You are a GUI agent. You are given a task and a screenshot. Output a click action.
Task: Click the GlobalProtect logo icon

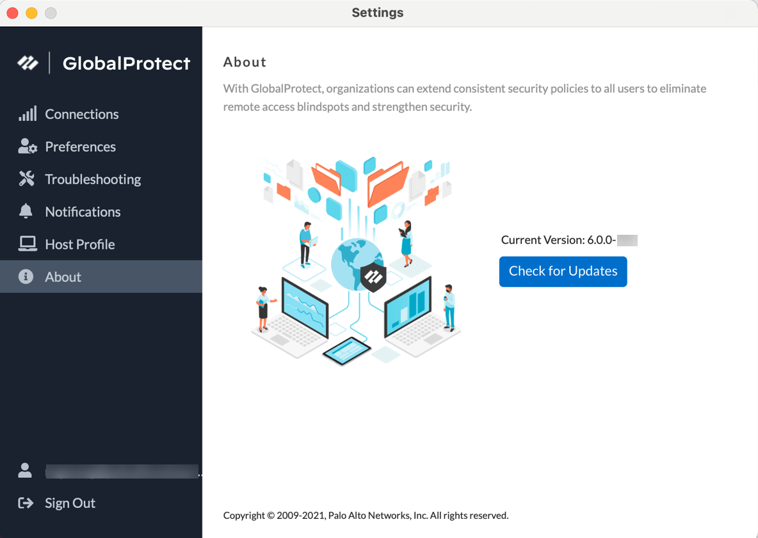coord(28,63)
